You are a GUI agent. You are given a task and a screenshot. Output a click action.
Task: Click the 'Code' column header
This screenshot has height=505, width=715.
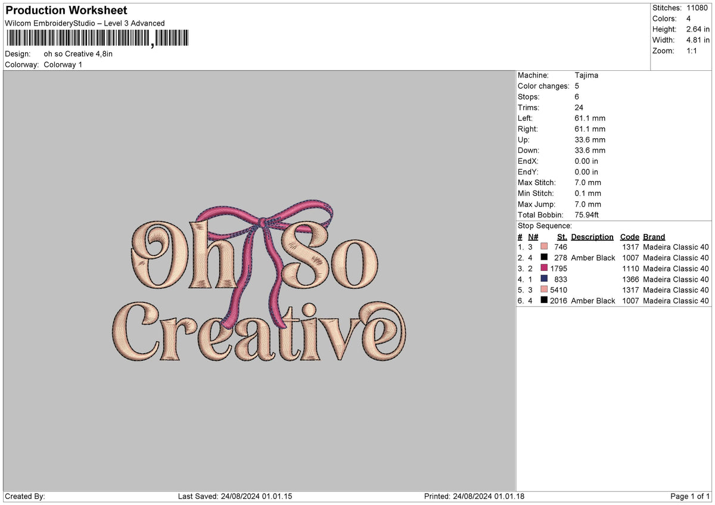click(x=629, y=236)
